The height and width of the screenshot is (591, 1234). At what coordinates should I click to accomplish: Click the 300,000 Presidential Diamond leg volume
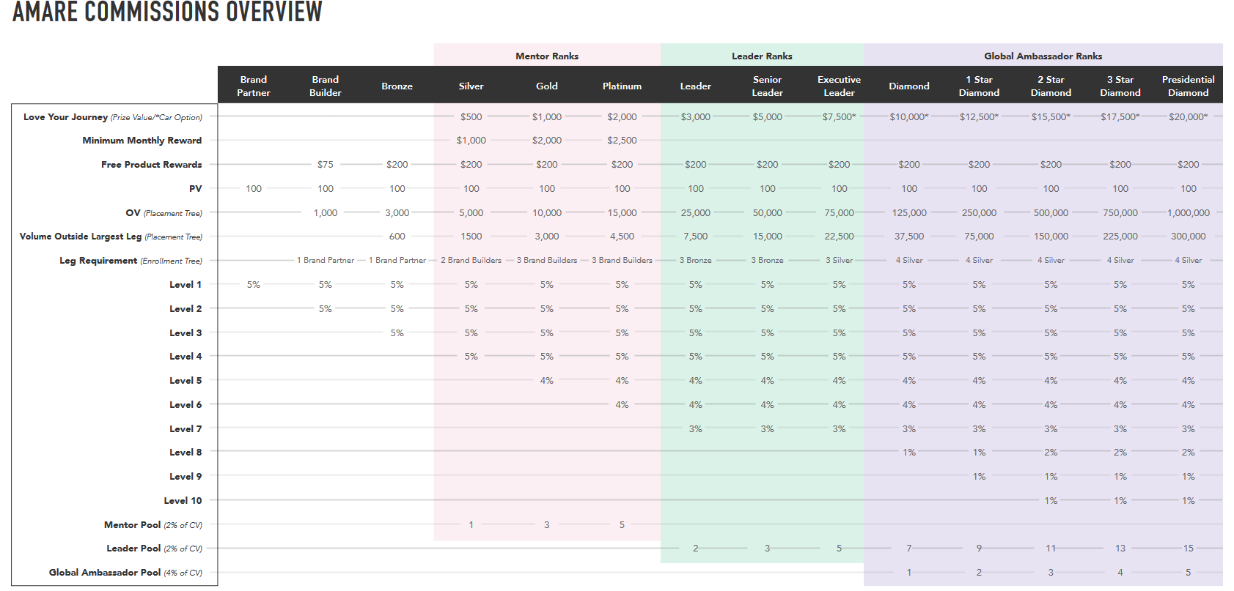(1189, 237)
